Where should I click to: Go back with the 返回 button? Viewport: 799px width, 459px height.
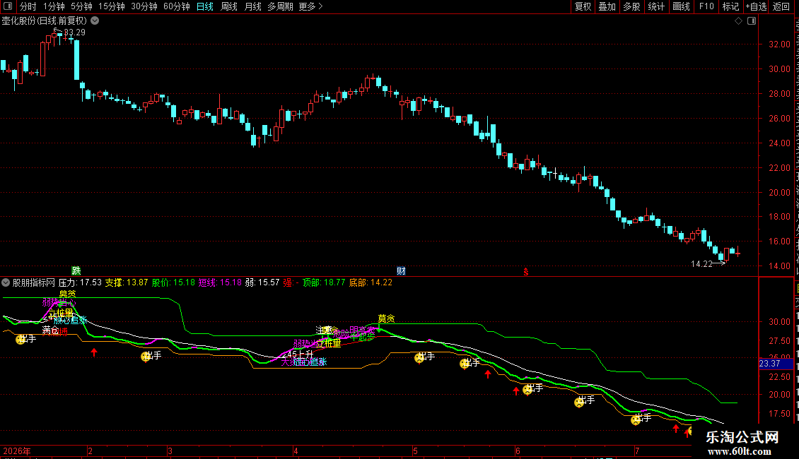click(781, 6)
